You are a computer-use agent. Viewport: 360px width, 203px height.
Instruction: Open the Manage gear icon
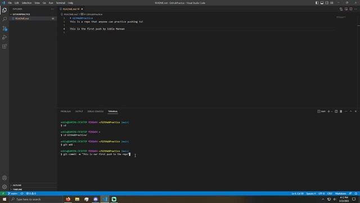coord(4,187)
